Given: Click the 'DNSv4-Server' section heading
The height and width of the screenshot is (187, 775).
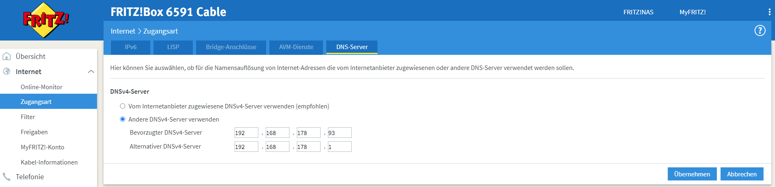Looking at the screenshot, I should [130, 92].
